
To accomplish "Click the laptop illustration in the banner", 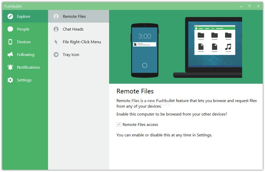I will point(208,47).
